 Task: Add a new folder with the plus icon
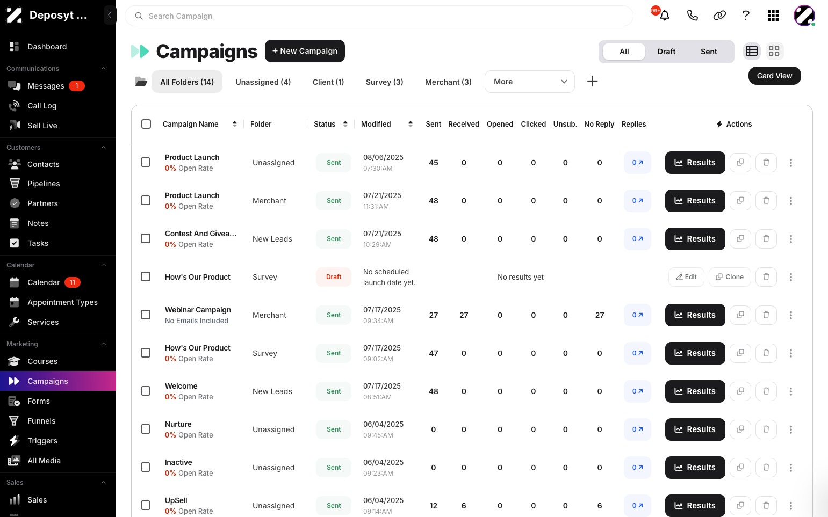592,81
